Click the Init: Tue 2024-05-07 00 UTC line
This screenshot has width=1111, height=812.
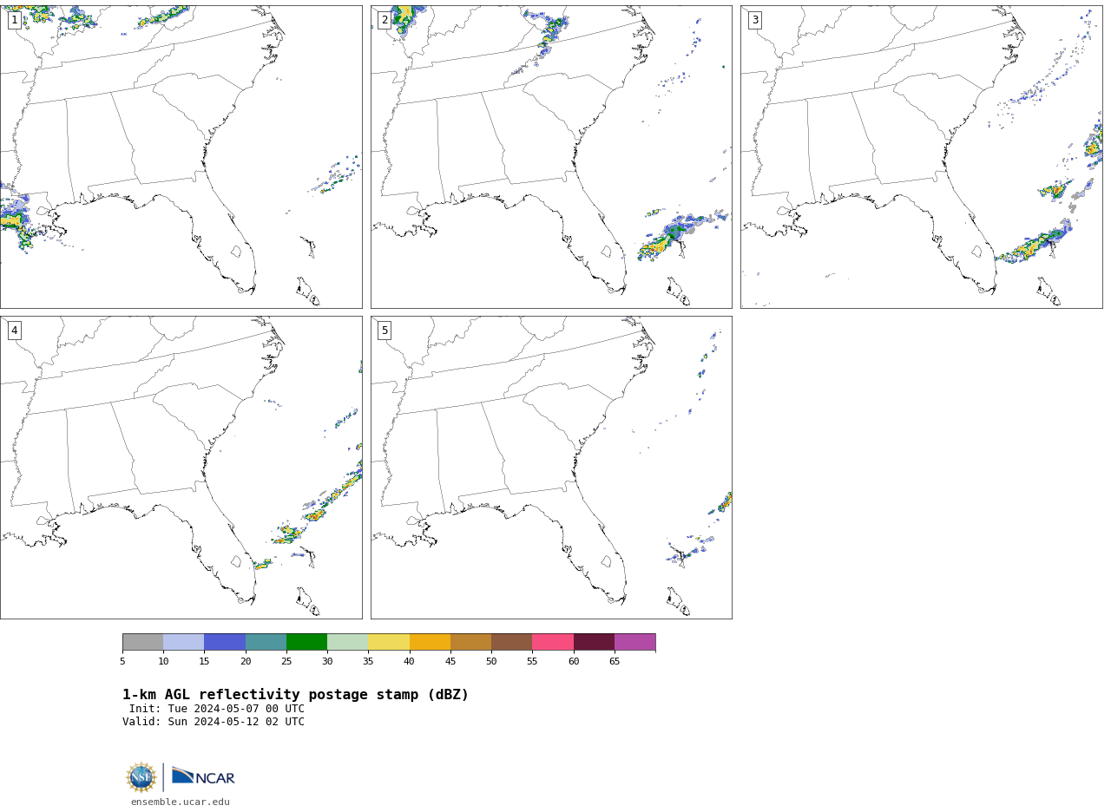pos(217,709)
